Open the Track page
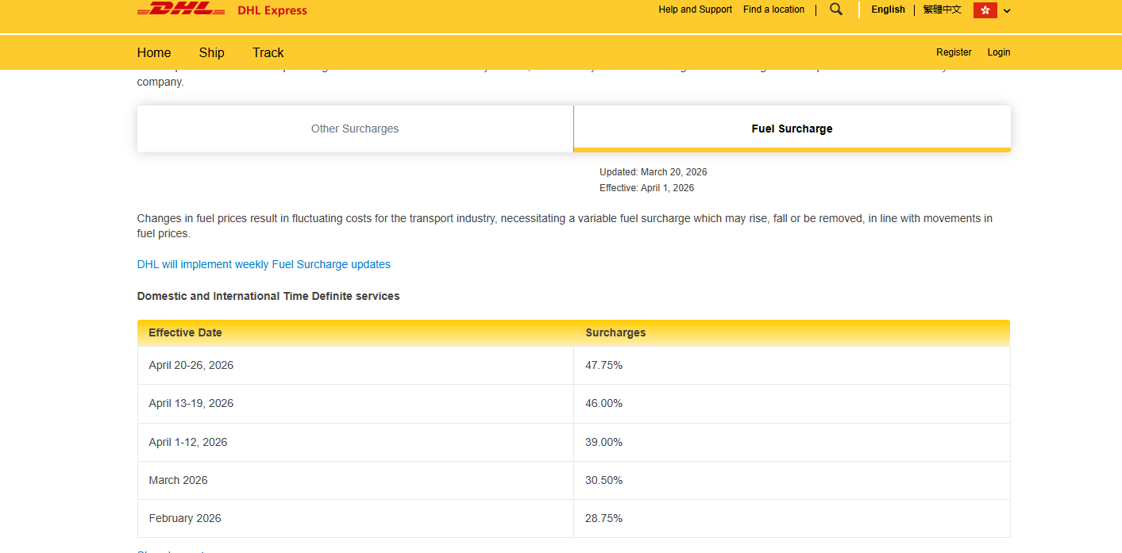 [268, 52]
